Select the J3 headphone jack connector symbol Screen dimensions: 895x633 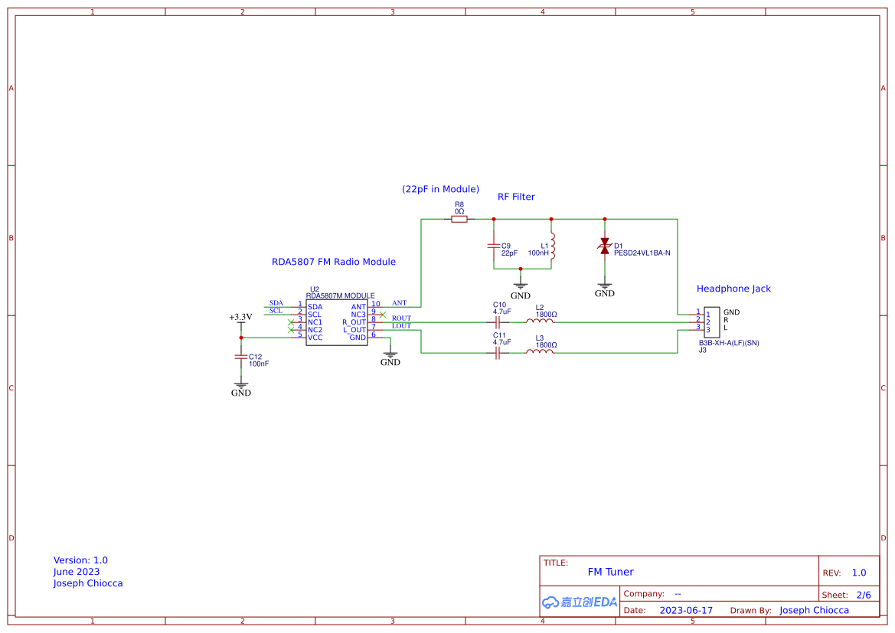click(711, 321)
